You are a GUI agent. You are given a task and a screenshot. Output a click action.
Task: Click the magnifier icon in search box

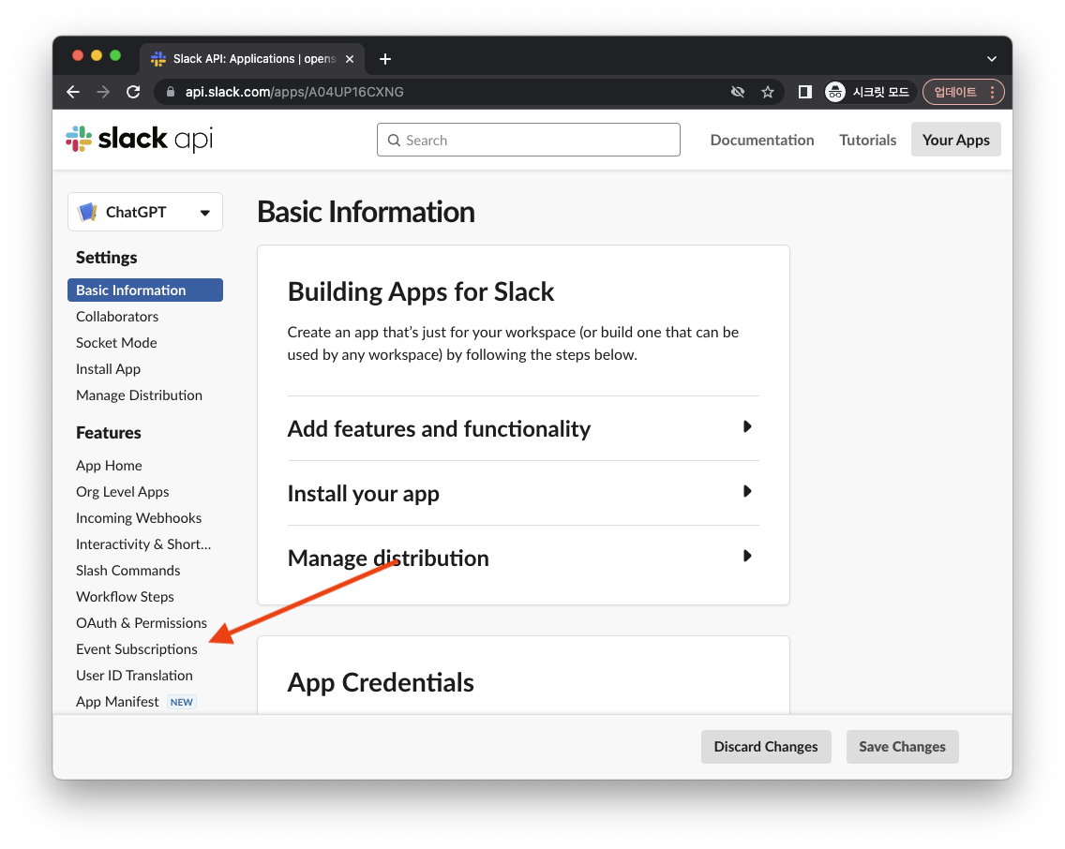click(394, 141)
